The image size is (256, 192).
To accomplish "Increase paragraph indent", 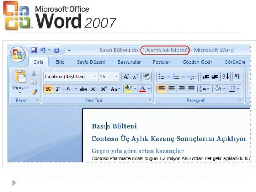I will pyautogui.click(x=214, y=76).
